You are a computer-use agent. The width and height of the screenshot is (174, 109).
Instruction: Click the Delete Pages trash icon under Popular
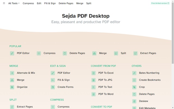point(65,53)
